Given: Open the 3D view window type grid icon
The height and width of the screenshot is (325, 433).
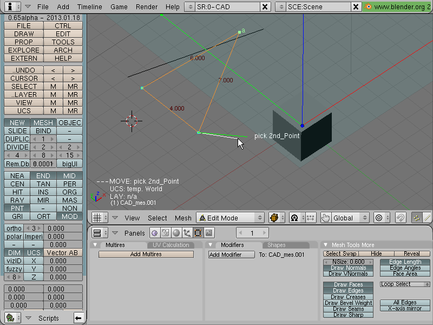Looking at the screenshot, I should tap(100, 218).
